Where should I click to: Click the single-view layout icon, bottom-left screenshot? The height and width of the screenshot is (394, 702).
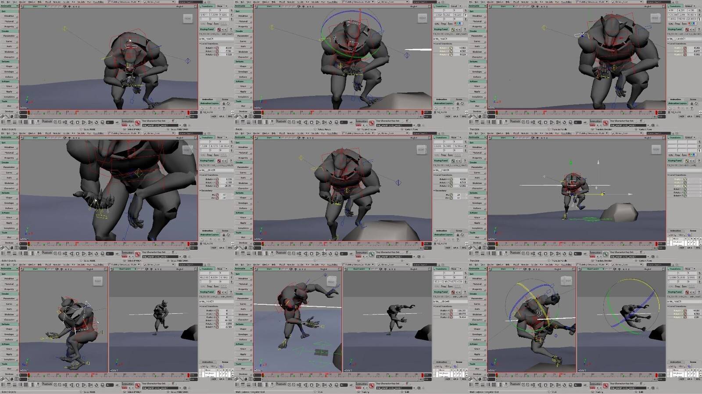pyautogui.click(x=4, y=384)
